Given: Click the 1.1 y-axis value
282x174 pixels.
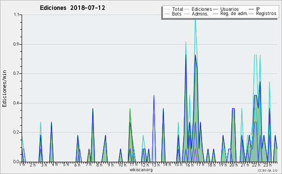Looking at the screenshot, I should [x=16, y=15].
